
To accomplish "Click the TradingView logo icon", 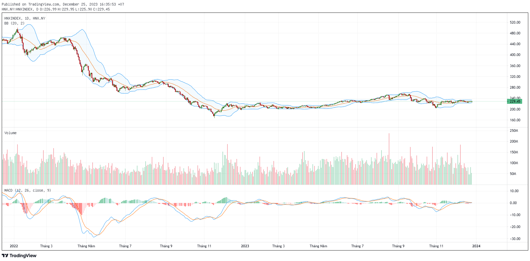I will pos(5,256).
